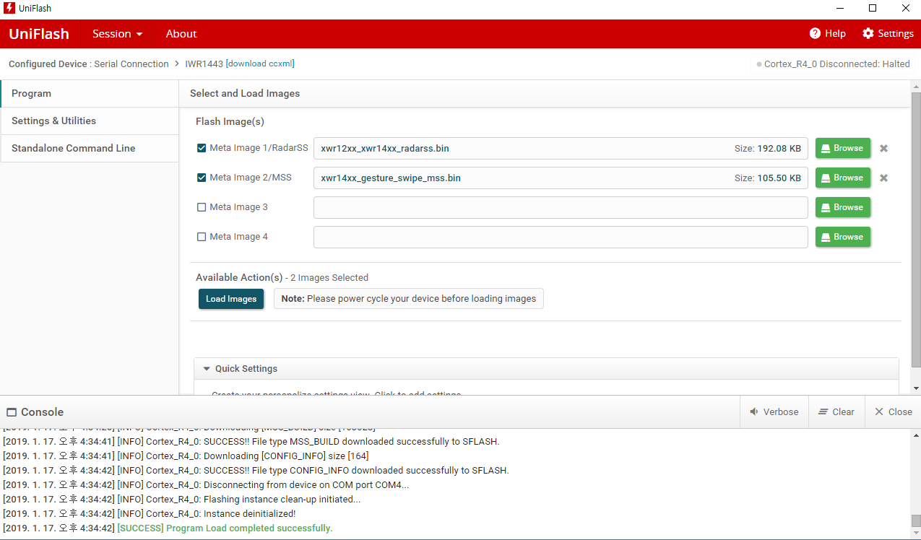Click the Flashing instance clean-up initiated line
The width and height of the screenshot is (921, 540).
click(181, 500)
